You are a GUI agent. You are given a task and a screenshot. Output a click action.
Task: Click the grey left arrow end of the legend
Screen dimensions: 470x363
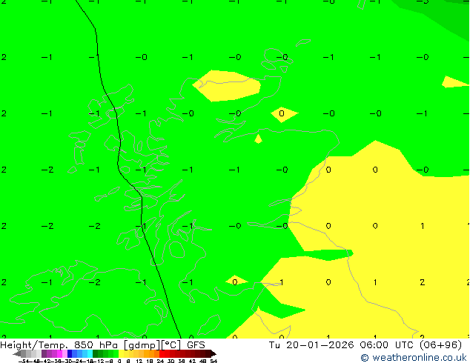pos(17,353)
